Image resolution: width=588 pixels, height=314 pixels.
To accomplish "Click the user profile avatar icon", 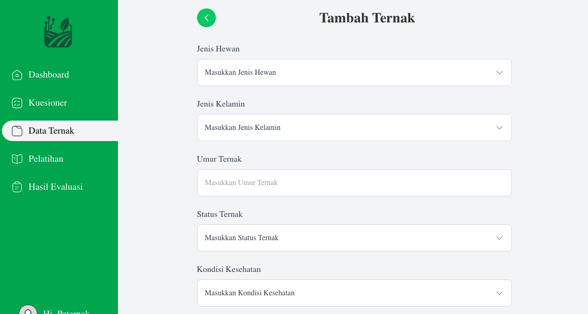I will 28,310.
